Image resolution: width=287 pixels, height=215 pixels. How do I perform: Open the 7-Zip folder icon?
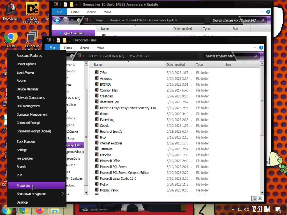click(x=97, y=72)
